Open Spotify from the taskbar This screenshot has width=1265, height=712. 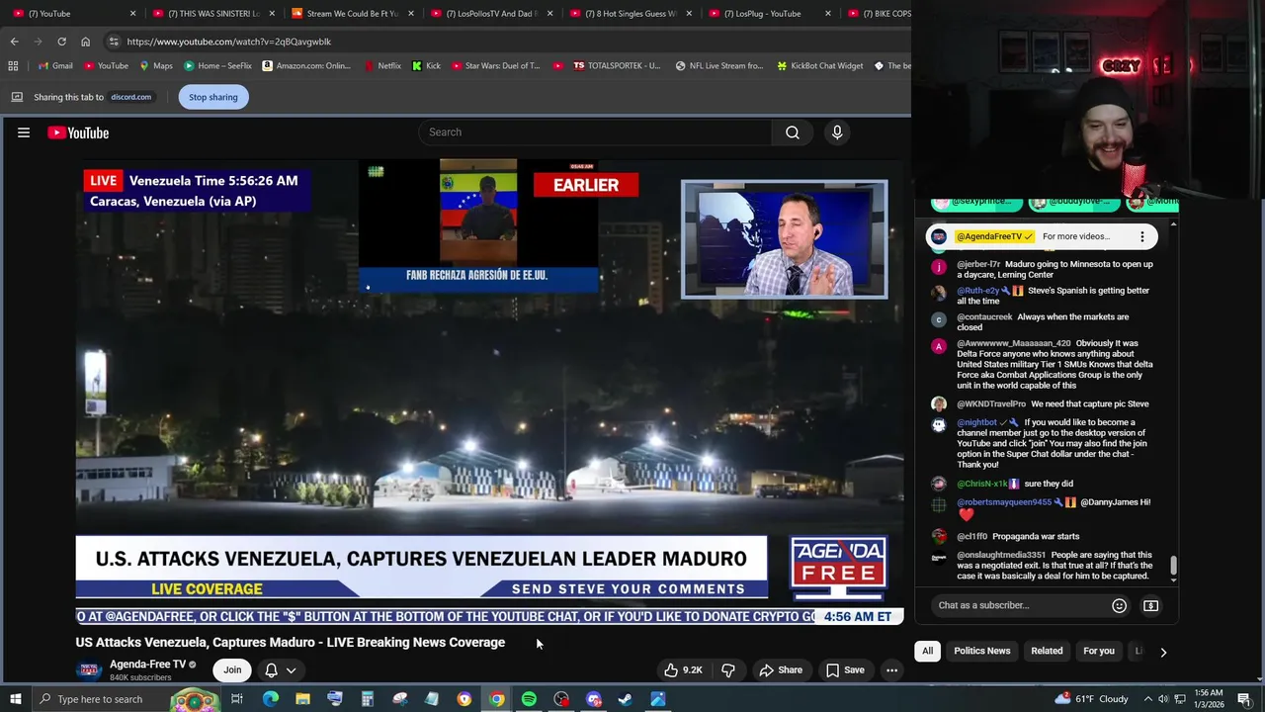(x=529, y=699)
